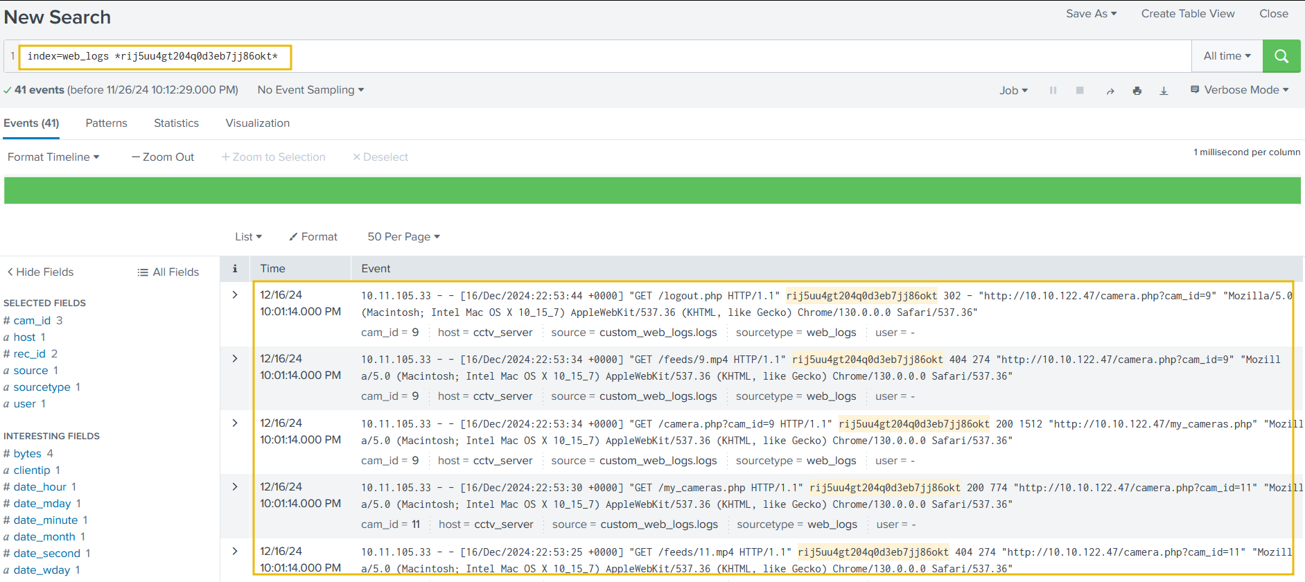Export results with the download icon
Image resolution: width=1305 pixels, height=582 pixels.
tap(1164, 91)
